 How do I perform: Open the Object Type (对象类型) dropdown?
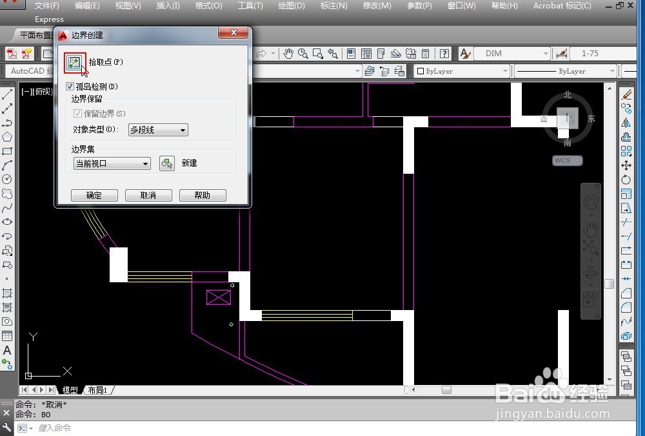coord(159,130)
